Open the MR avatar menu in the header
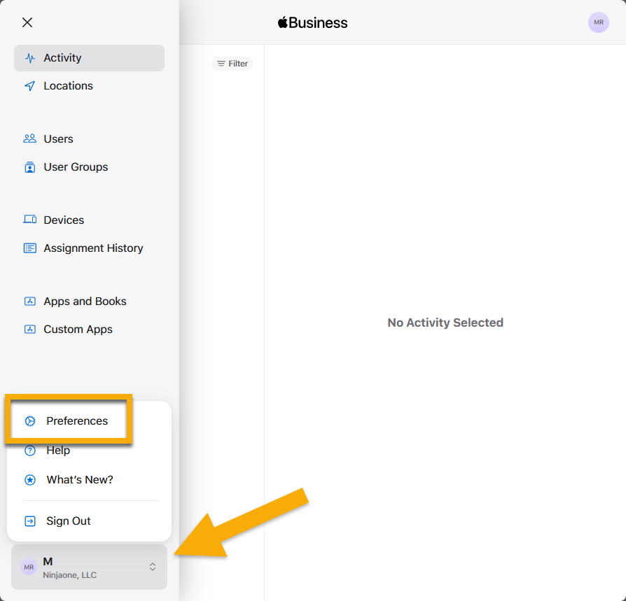The height and width of the screenshot is (601, 626). click(598, 22)
